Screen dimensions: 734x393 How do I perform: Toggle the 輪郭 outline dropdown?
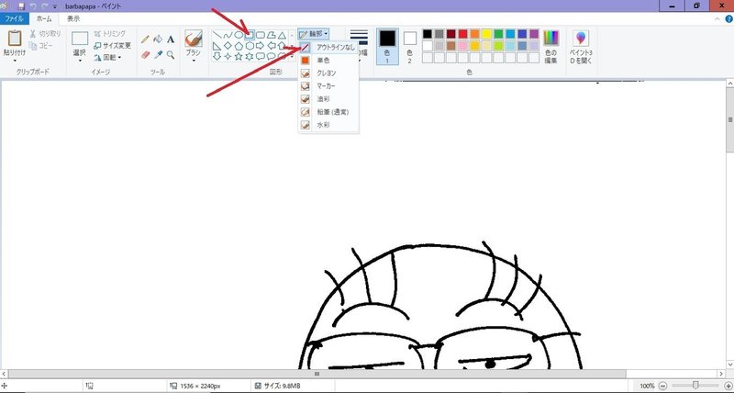tap(313, 34)
